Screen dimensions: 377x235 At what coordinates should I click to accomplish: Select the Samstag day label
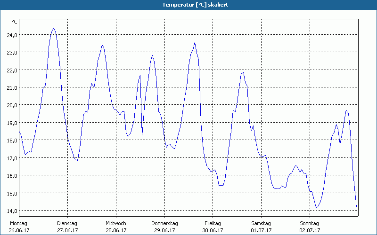click(261, 223)
